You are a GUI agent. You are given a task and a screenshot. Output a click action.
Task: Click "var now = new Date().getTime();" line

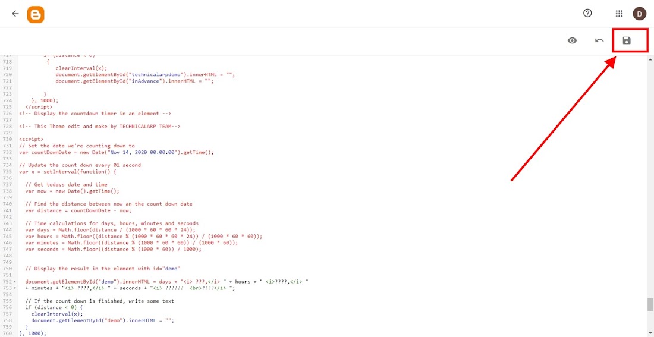pyautogui.click(x=72, y=191)
